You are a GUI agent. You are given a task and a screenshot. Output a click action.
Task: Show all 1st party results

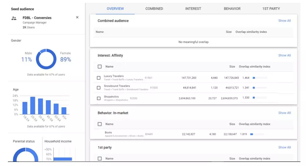284,147
